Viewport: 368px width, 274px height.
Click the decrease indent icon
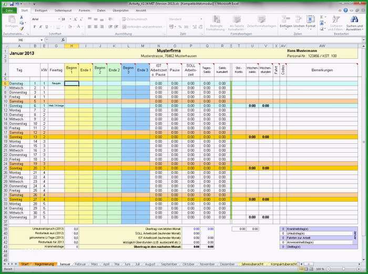[110, 27]
